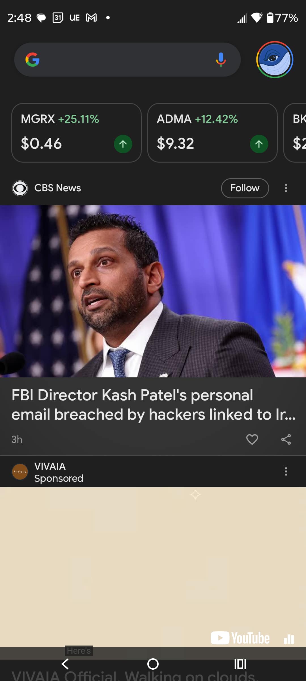
Task: Open the account profile avatar
Action: pos(274,60)
